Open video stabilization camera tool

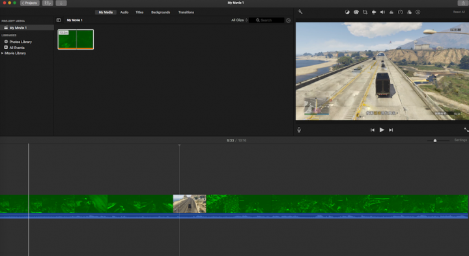[x=374, y=12]
